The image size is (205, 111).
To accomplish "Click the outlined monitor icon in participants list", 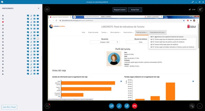I will pyautogui.click(x=38, y=39).
